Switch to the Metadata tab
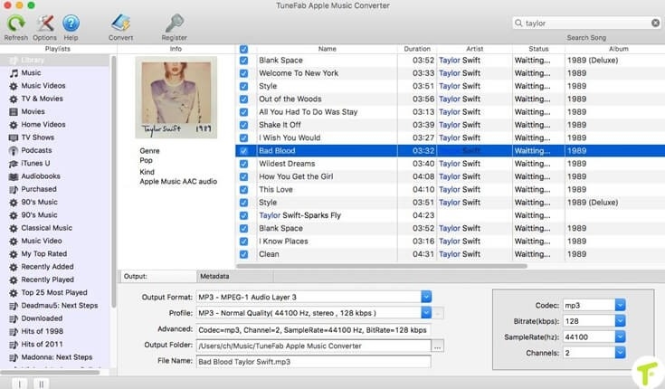The width and height of the screenshot is (665, 389). pyautogui.click(x=214, y=276)
